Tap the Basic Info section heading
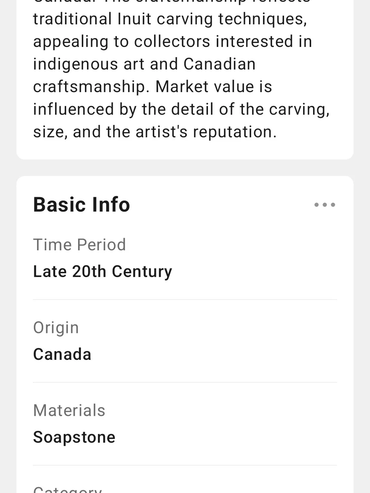This screenshot has height=493, width=370. (81, 205)
